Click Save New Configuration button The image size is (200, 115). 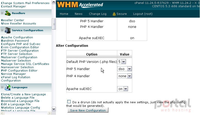[x=88, y=110]
